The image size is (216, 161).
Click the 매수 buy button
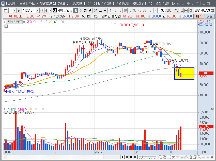[x=199, y=16]
